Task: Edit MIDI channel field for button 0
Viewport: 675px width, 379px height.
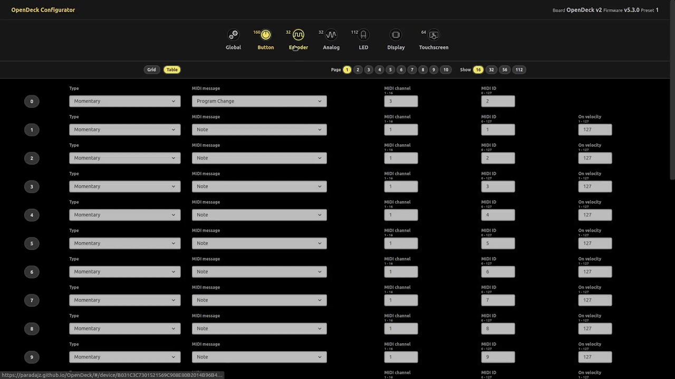Action: click(401, 101)
